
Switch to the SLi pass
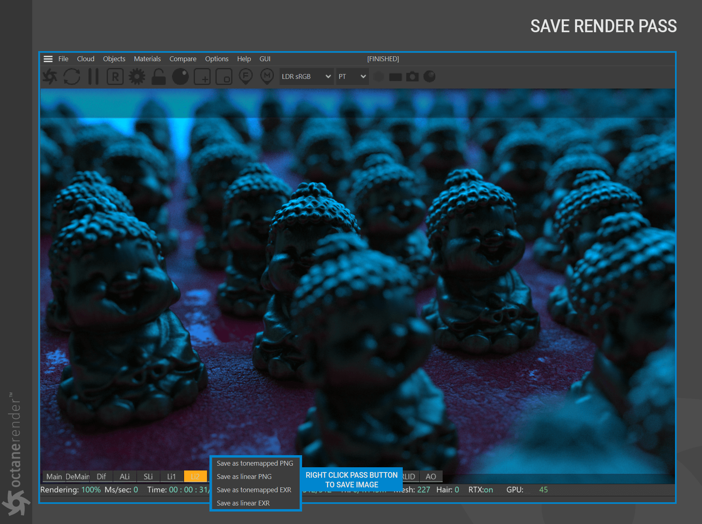[148, 477]
